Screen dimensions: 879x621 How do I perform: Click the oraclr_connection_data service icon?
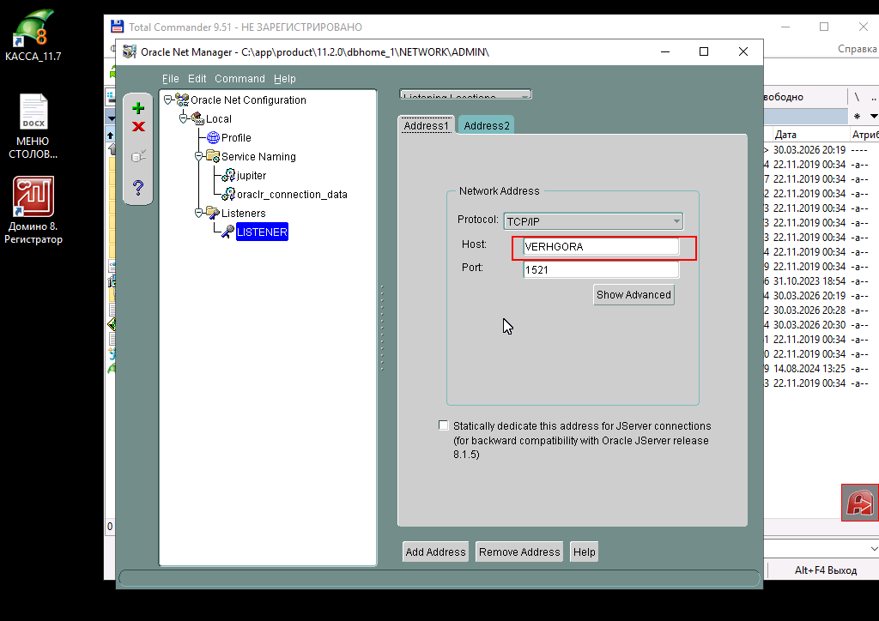[x=229, y=195]
